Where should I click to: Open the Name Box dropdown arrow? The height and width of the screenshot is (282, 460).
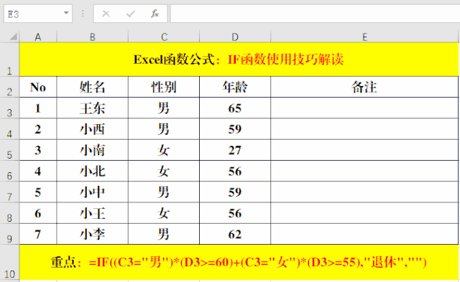click(66, 13)
